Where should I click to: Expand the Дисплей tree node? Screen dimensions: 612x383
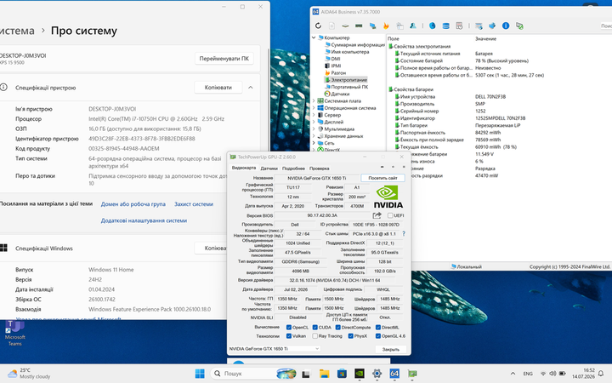(x=314, y=122)
